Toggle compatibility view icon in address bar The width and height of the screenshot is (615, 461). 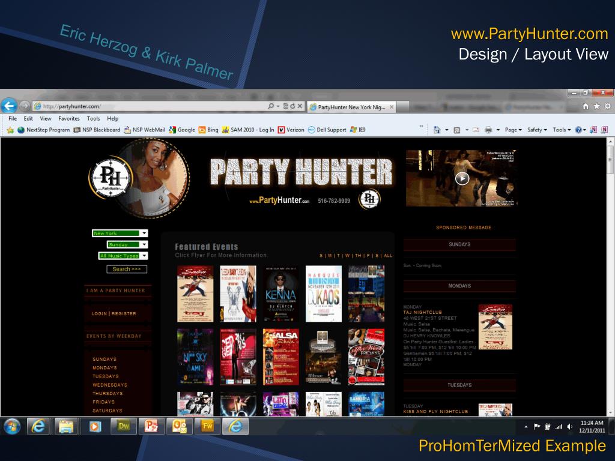pos(285,106)
